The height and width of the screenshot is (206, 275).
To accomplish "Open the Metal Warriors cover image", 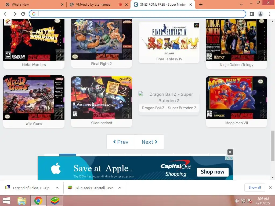I will click(34, 40).
